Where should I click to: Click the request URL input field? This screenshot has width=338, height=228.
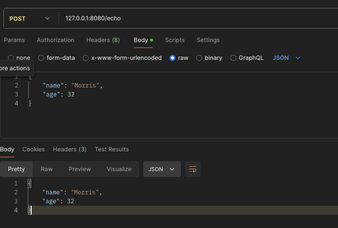point(198,19)
